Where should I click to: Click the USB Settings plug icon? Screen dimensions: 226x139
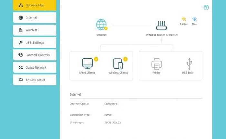click(x=21, y=42)
